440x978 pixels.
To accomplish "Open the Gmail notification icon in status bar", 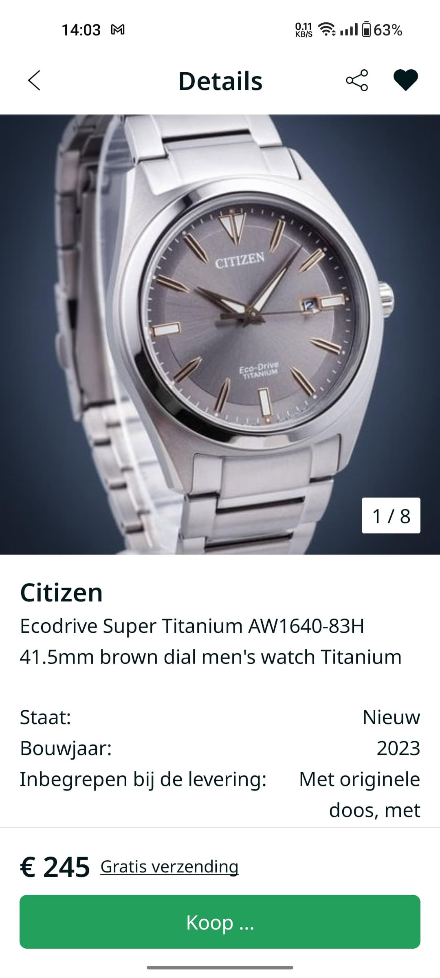I will tap(118, 30).
